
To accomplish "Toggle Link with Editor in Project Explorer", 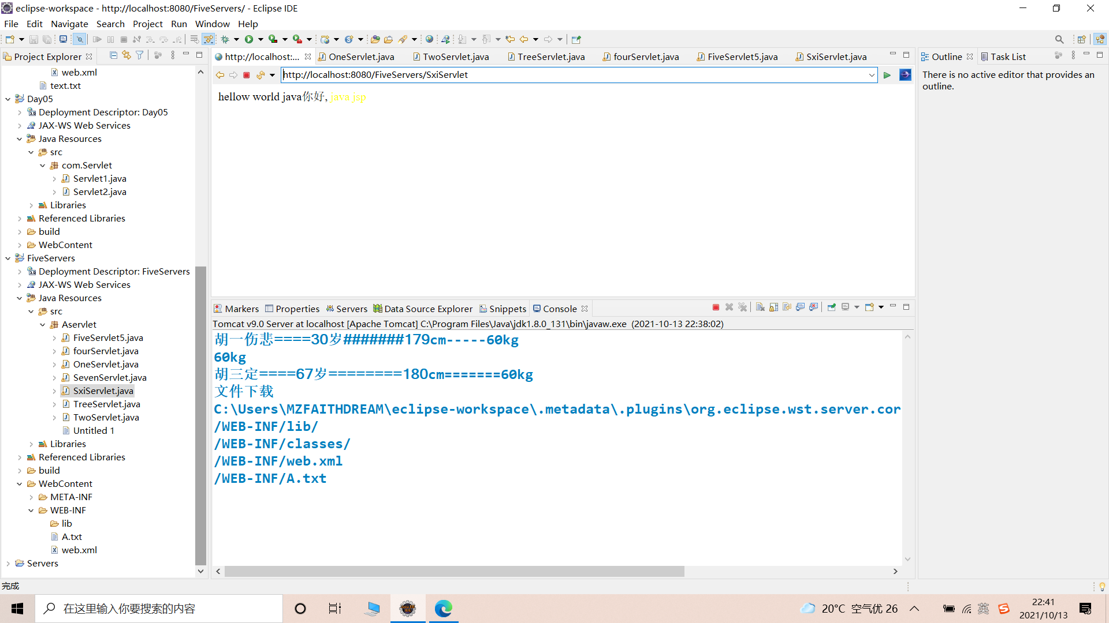I will [126, 55].
